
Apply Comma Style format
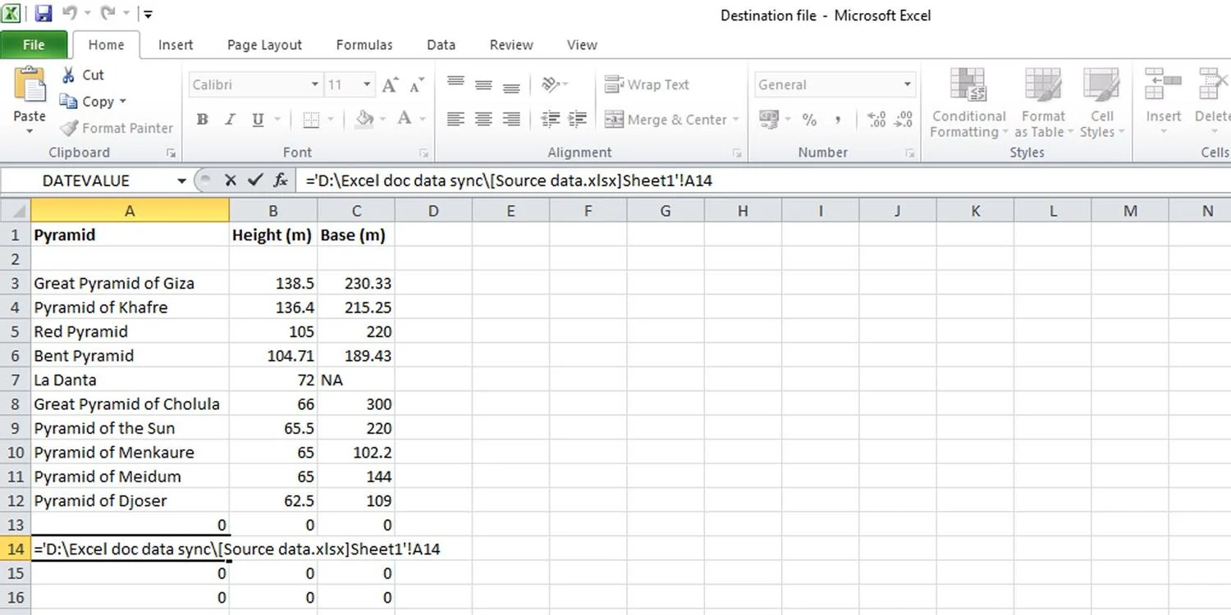point(838,120)
